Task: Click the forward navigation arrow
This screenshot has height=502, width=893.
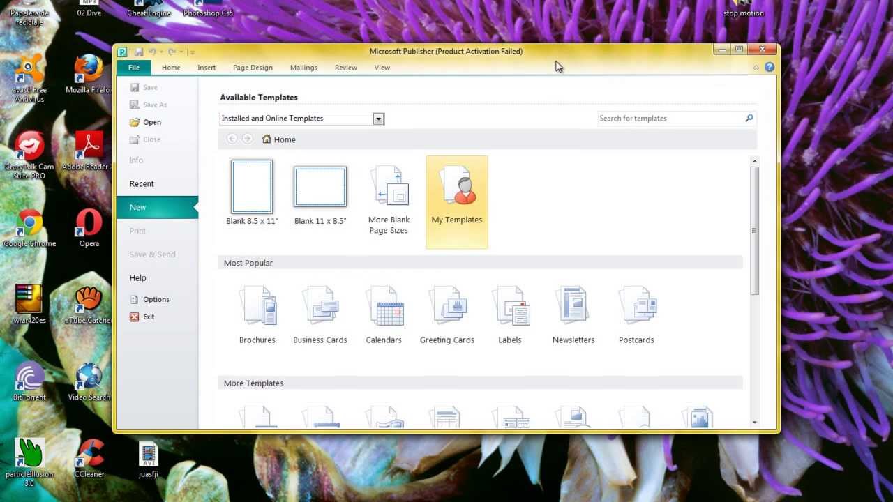Action: [x=247, y=139]
